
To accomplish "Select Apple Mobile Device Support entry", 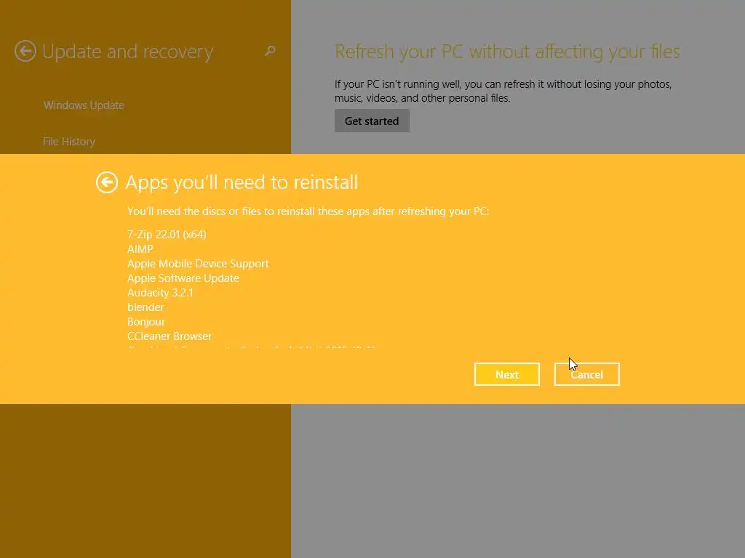I will click(198, 264).
